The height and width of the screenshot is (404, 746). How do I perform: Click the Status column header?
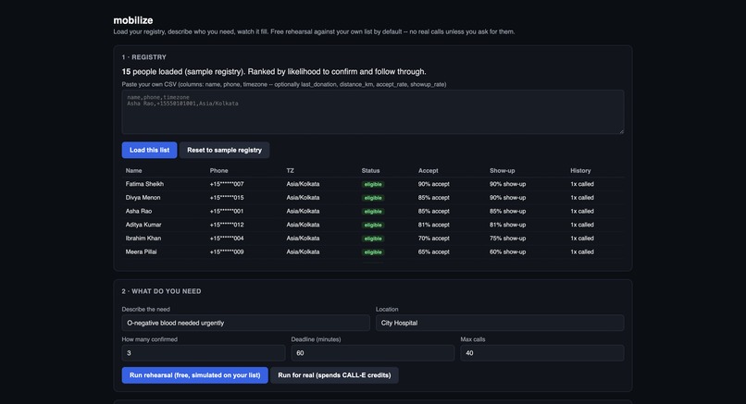tap(370, 171)
